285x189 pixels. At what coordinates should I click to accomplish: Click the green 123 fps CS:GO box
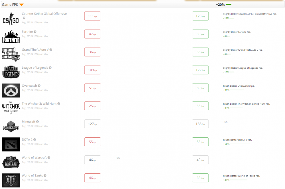pos(200,16)
